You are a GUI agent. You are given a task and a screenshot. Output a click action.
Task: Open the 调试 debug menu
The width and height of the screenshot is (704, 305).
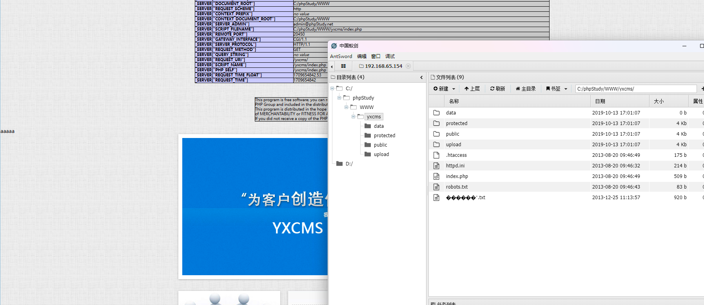pos(390,56)
